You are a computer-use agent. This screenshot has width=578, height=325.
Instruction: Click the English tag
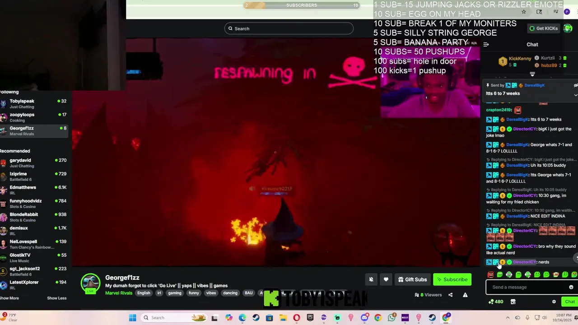pos(144,293)
